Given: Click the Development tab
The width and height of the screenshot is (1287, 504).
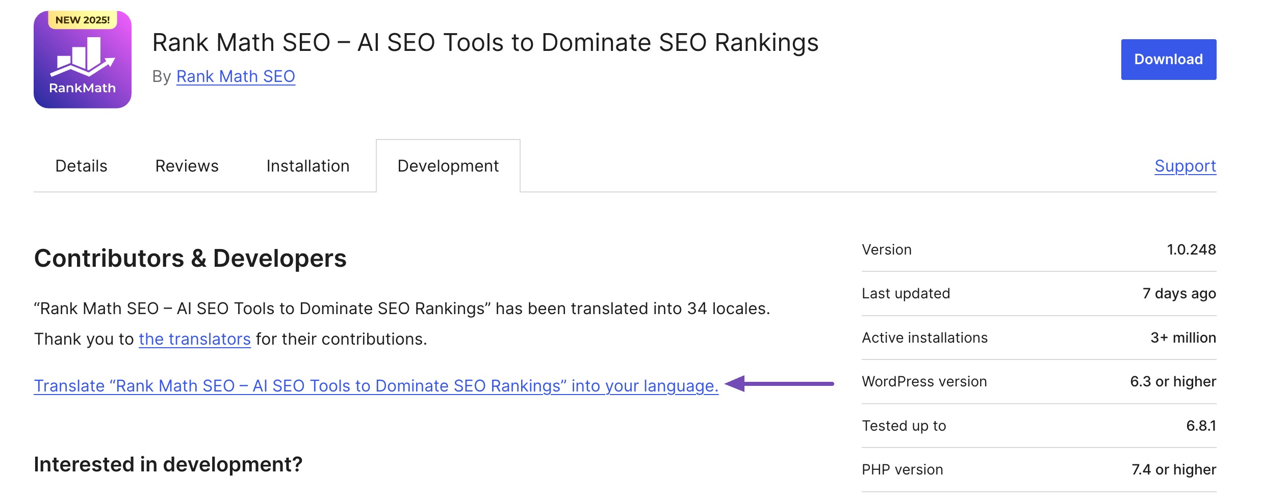Looking at the screenshot, I should coord(448,166).
